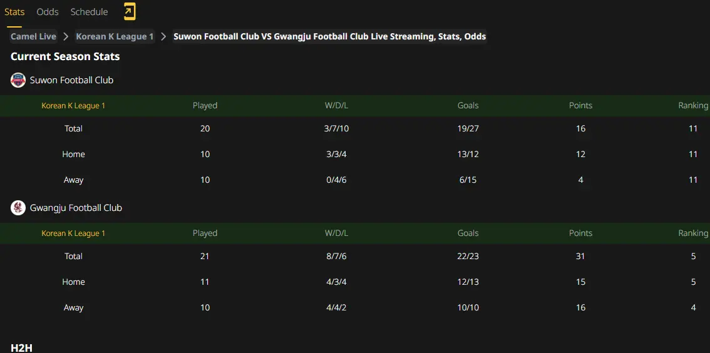
Task: Click the H2H section heading
Action: pyautogui.click(x=21, y=347)
